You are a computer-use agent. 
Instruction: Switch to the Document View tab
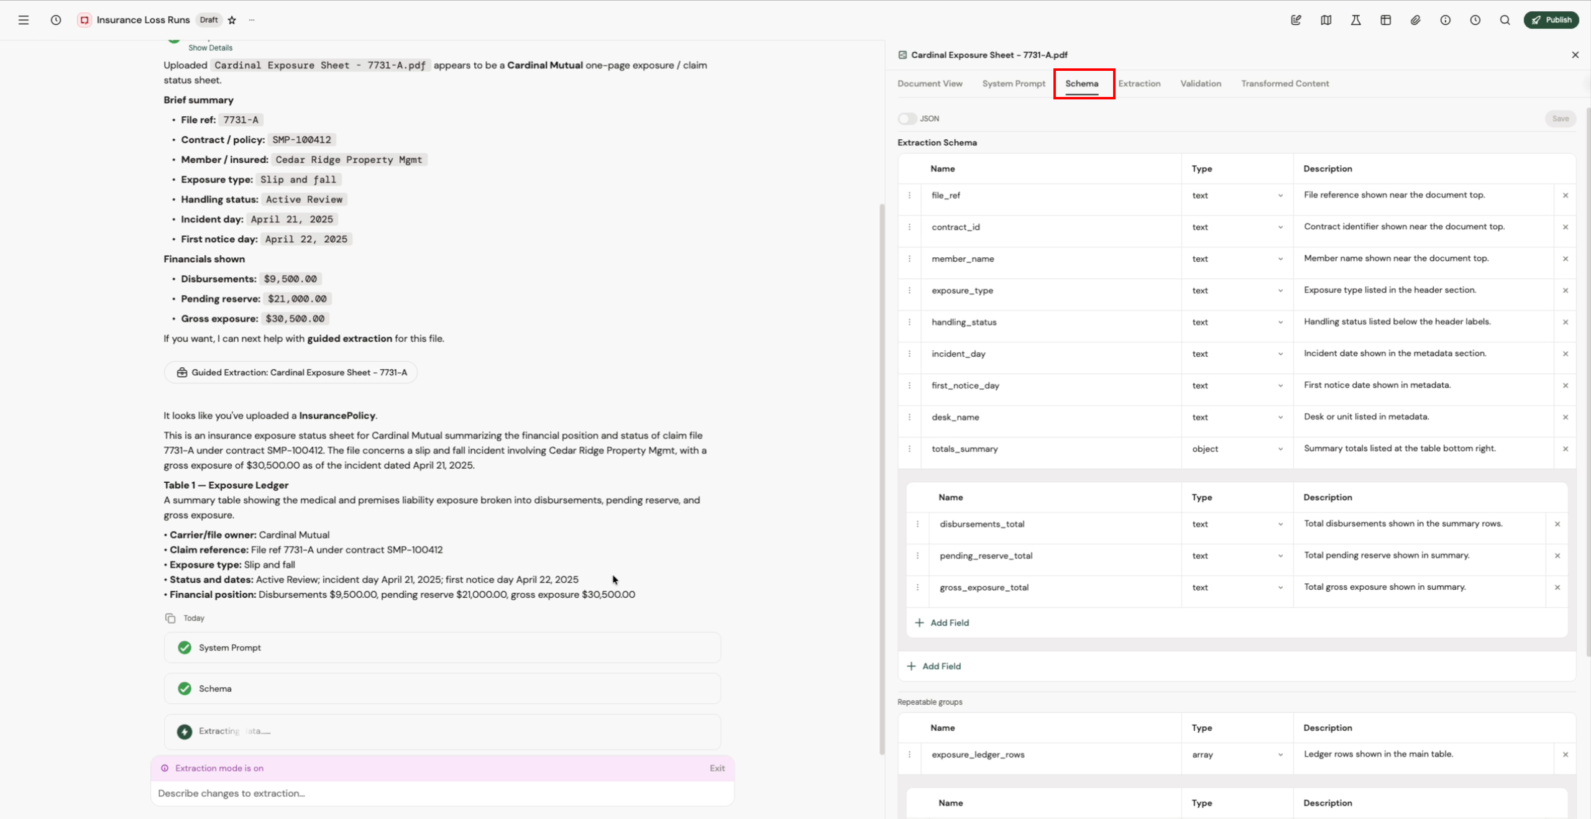point(930,83)
